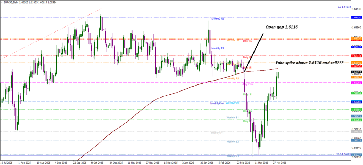Click the arrow beside the EURCAD,Daily title
The image size is (363, 165).
point(2,2)
